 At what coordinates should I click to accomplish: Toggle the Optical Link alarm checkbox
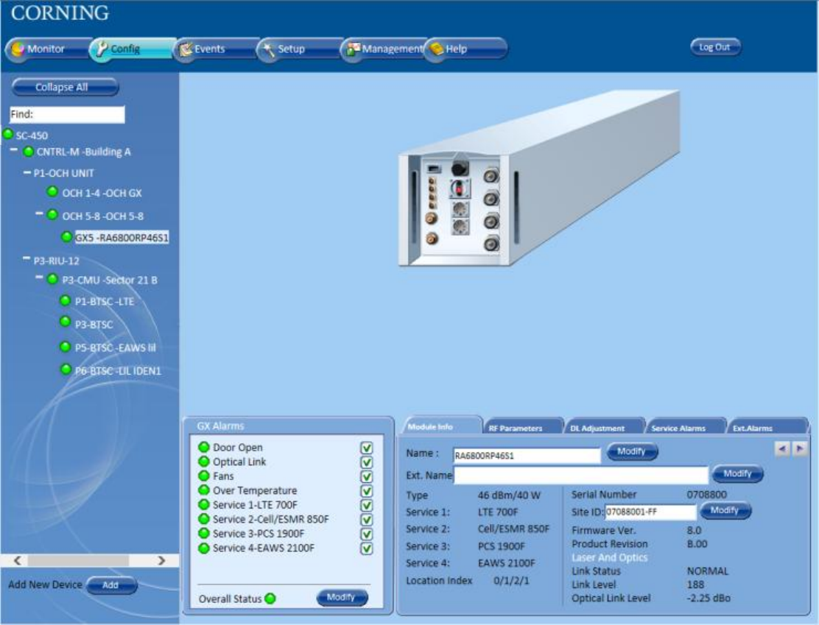point(367,462)
